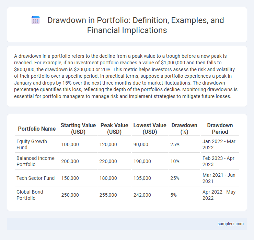This screenshot has width=254, height=240.
Task: Click the Tech Sector Fund 25% drawdown
Action: click(175, 178)
